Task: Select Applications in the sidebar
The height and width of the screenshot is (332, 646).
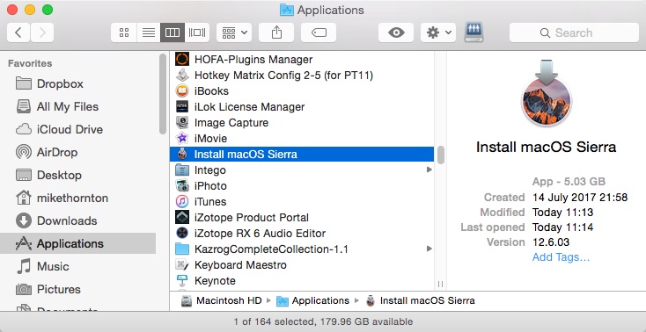Action: [78, 243]
